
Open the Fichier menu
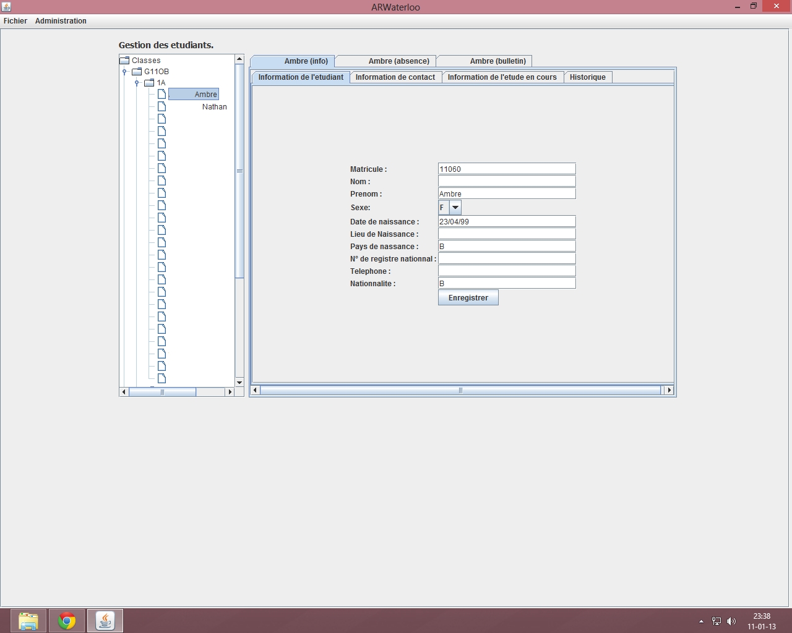tap(15, 21)
